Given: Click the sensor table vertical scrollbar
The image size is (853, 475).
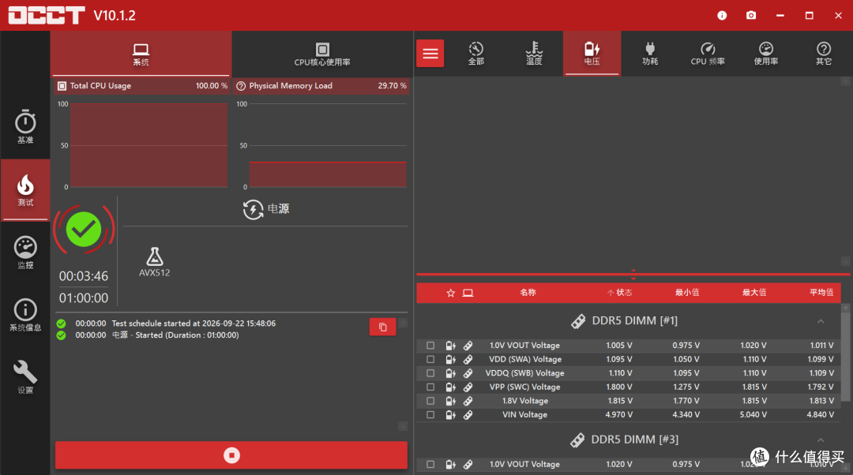Looking at the screenshot, I should click(845, 356).
